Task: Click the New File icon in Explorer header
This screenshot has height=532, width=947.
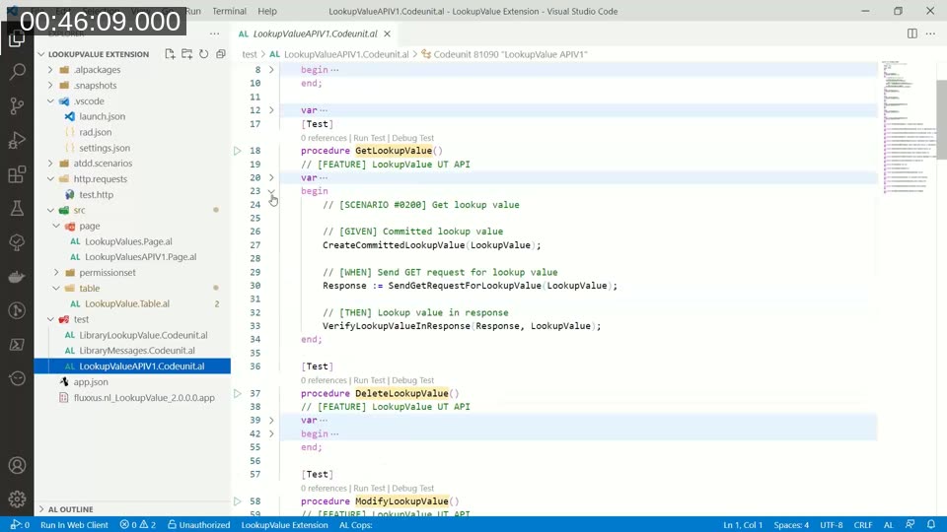Action: (x=170, y=54)
